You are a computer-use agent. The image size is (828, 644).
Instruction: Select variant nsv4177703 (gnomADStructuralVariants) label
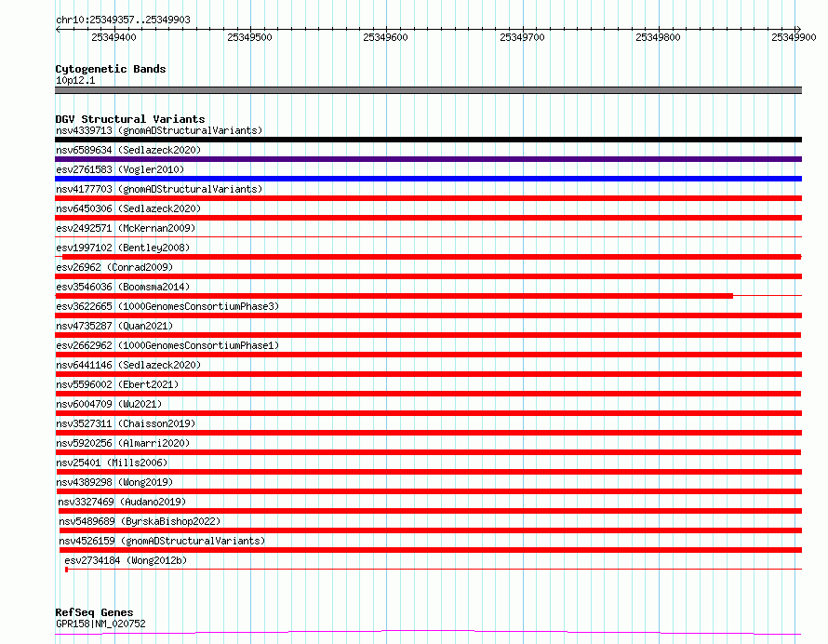[159, 189]
